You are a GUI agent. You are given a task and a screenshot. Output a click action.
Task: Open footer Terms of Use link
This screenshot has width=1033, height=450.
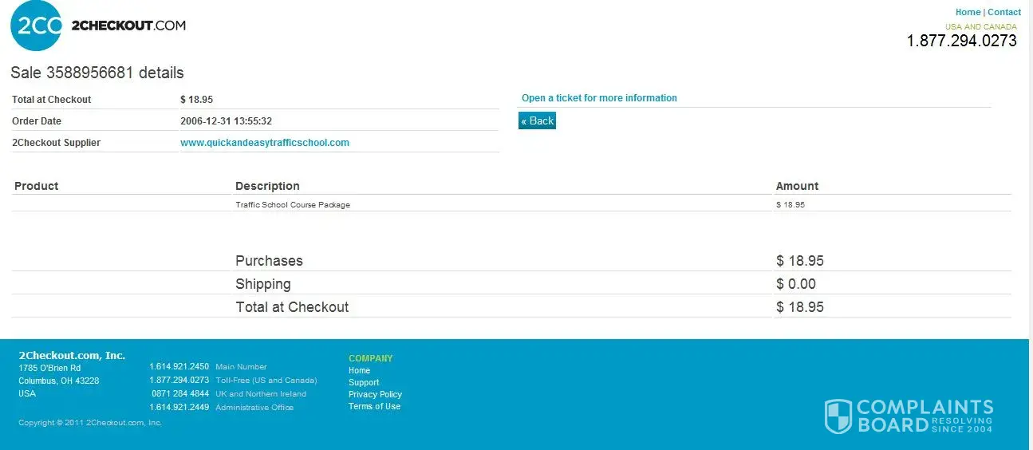click(374, 406)
